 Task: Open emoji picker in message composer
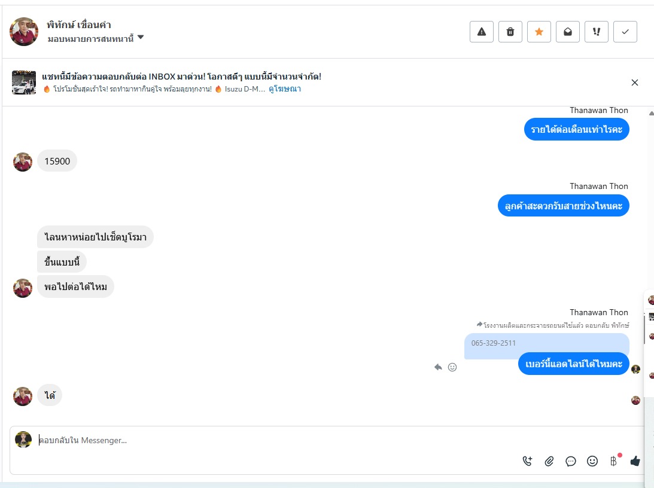pyautogui.click(x=592, y=461)
